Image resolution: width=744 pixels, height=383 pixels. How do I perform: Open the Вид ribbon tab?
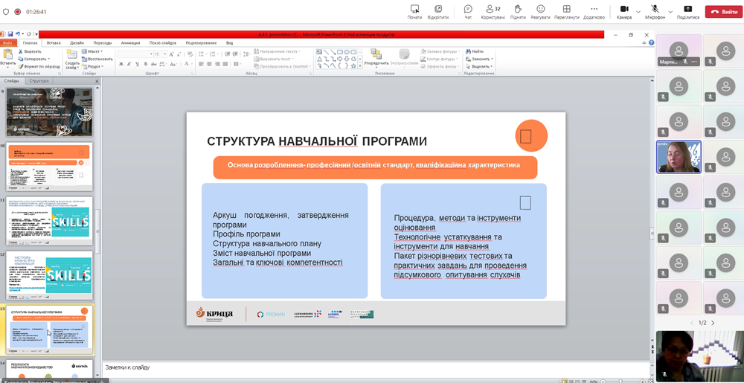pos(230,42)
